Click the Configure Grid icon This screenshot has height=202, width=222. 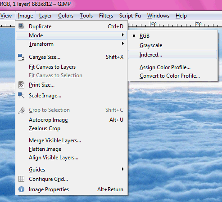tap(22, 179)
